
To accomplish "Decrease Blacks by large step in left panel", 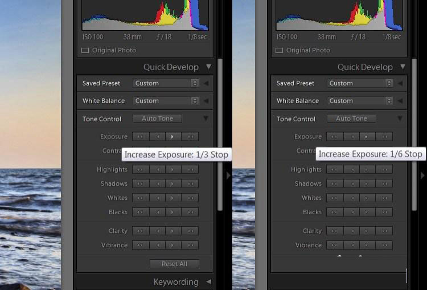I will coord(141,212).
